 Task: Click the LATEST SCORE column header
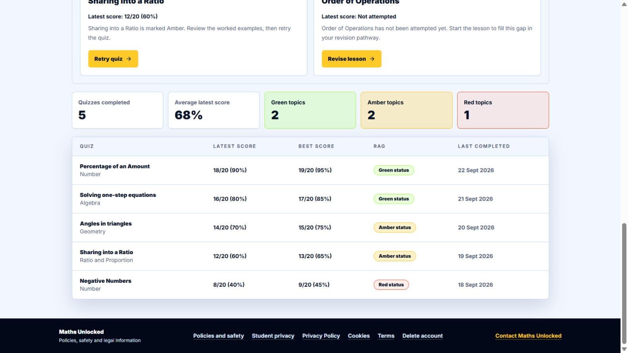234,146
